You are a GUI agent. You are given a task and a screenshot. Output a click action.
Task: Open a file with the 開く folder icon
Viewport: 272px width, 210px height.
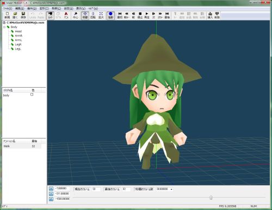tap(15, 15)
